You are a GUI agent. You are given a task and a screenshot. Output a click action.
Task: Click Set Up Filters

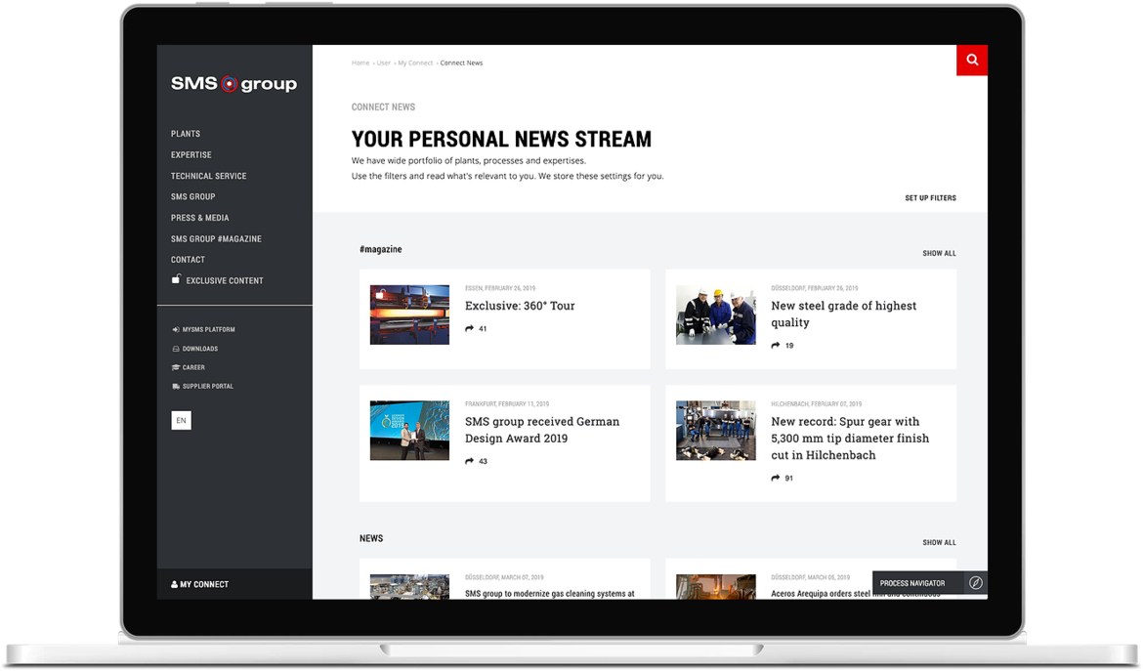click(x=930, y=198)
